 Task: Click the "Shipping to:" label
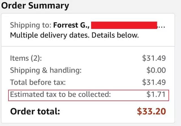coord(31,25)
